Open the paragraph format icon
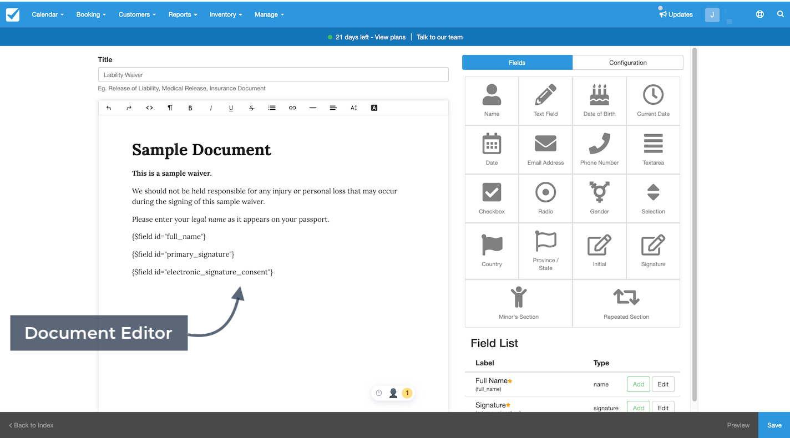Image resolution: width=790 pixels, height=438 pixels. click(x=170, y=108)
